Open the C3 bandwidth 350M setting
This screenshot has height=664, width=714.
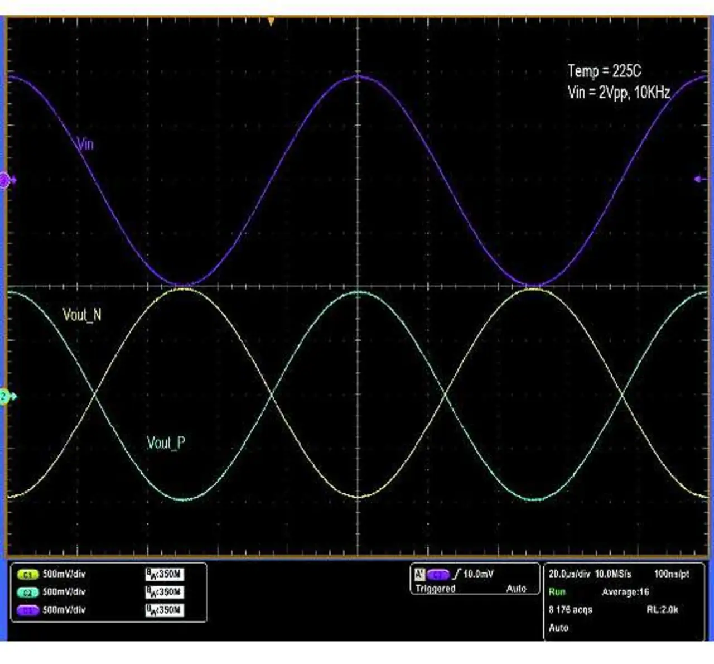tap(165, 610)
